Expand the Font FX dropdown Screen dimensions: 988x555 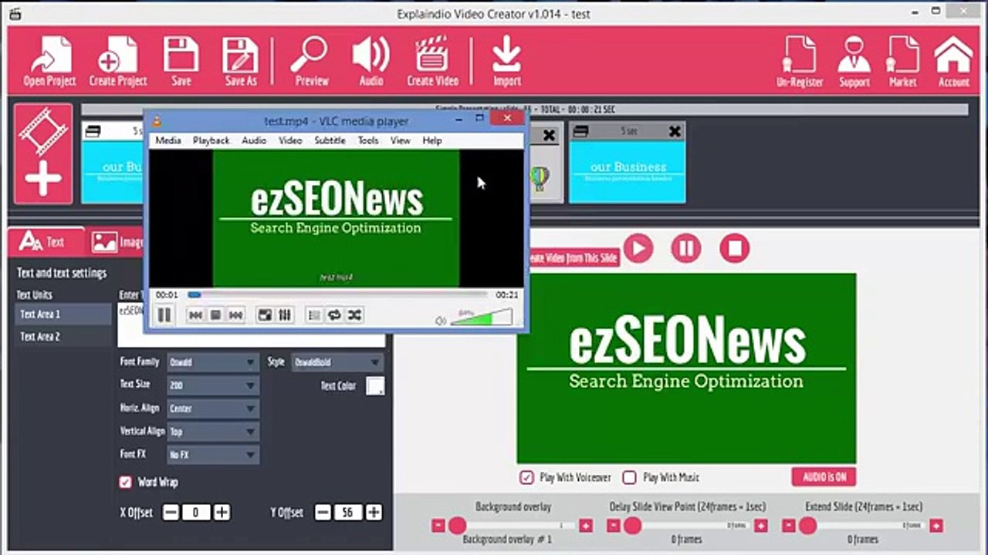pyautogui.click(x=212, y=455)
